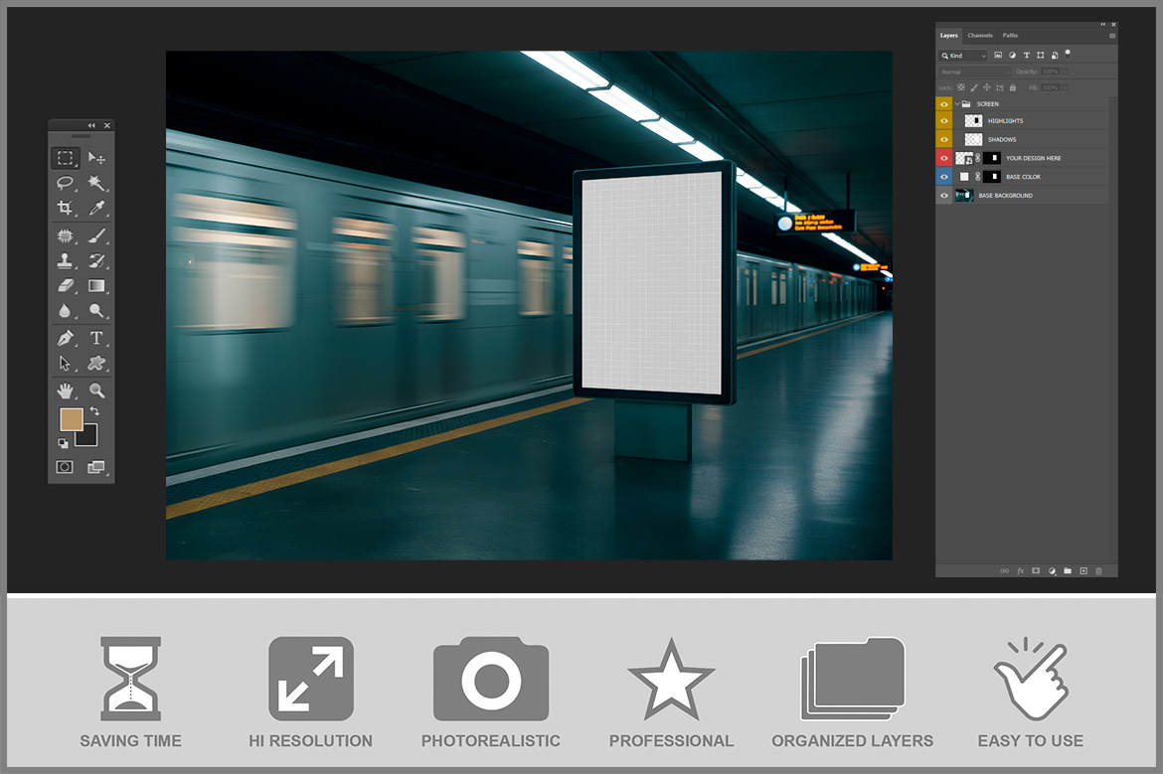Select the Rectangular Marquee tool
1163x774 pixels.
click(65, 158)
